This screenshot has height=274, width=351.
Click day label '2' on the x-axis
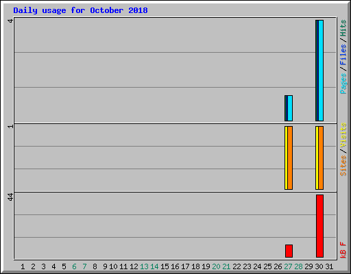(33, 266)
